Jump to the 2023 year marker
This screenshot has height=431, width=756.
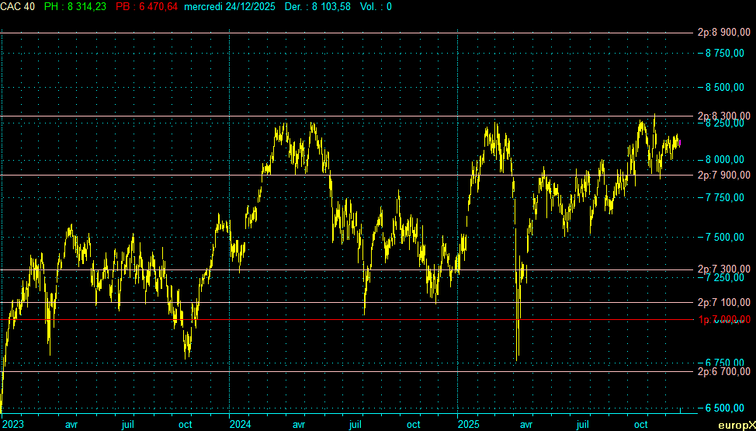point(12,425)
